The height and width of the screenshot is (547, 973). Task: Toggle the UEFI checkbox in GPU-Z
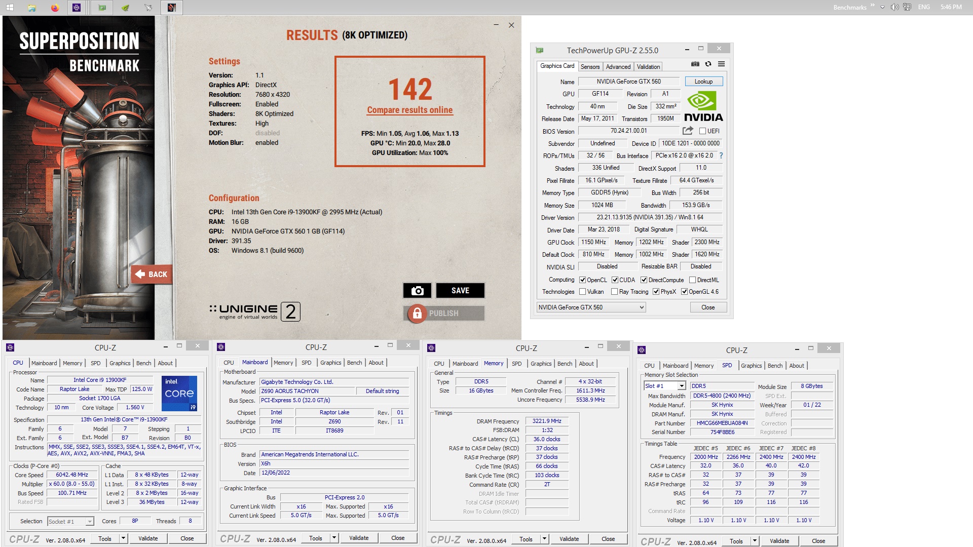[x=702, y=131]
